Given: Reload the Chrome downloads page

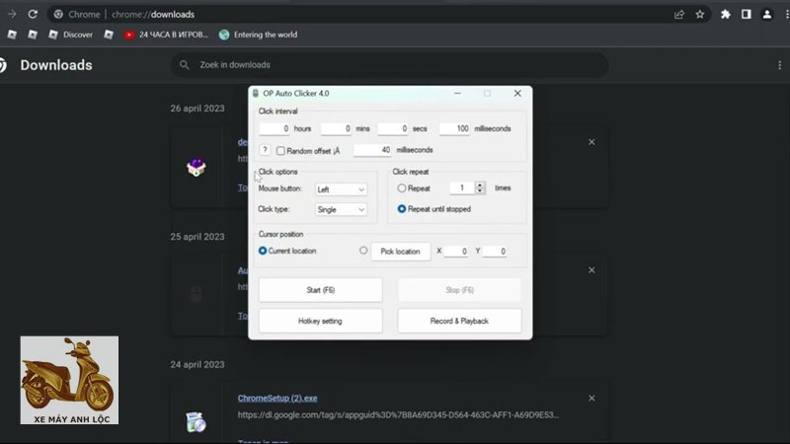Looking at the screenshot, I should point(33,14).
